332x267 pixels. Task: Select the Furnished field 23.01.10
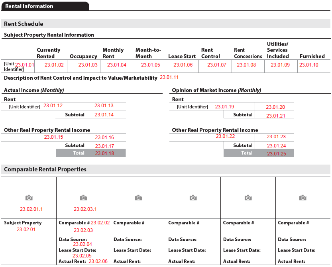[309, 65]
